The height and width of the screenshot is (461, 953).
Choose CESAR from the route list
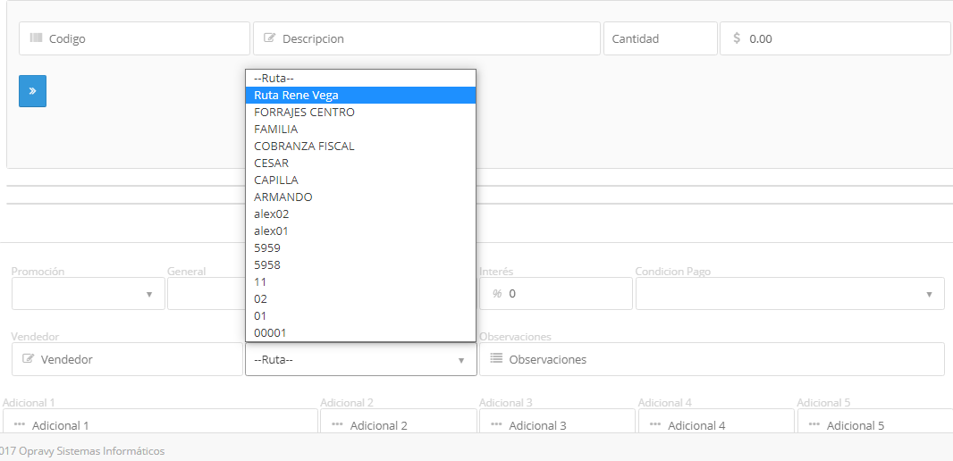pyautogui.click(x=360, y=163)
